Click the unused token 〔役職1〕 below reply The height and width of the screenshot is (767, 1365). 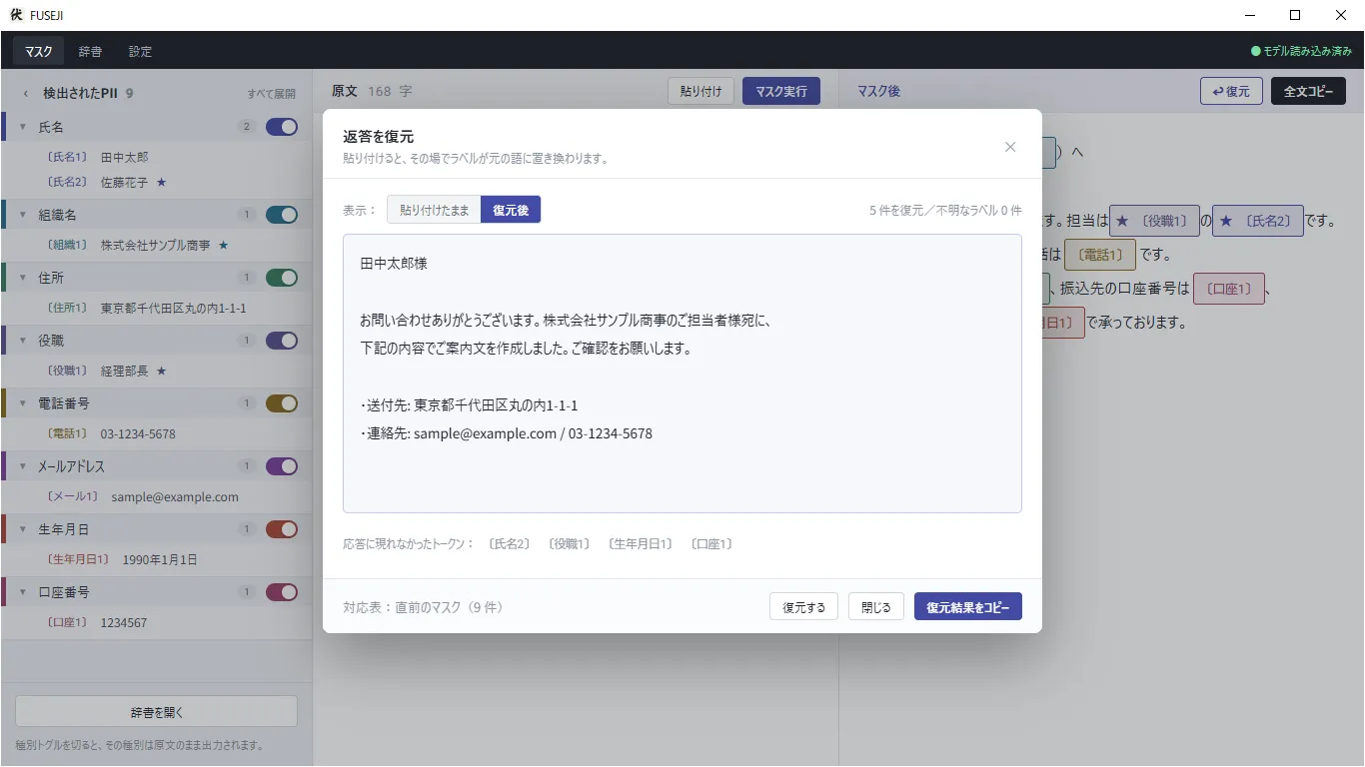pos(569,544)
